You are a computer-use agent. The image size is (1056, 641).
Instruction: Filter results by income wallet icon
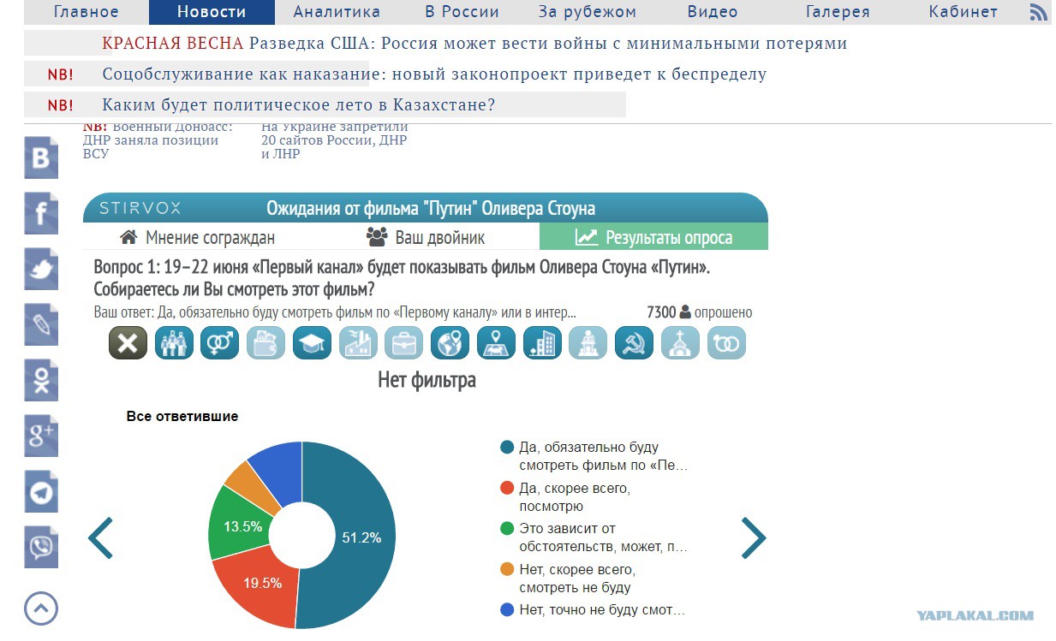265,343
